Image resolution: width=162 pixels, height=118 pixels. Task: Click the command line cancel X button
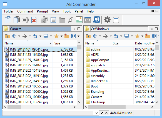pos(106,113)
